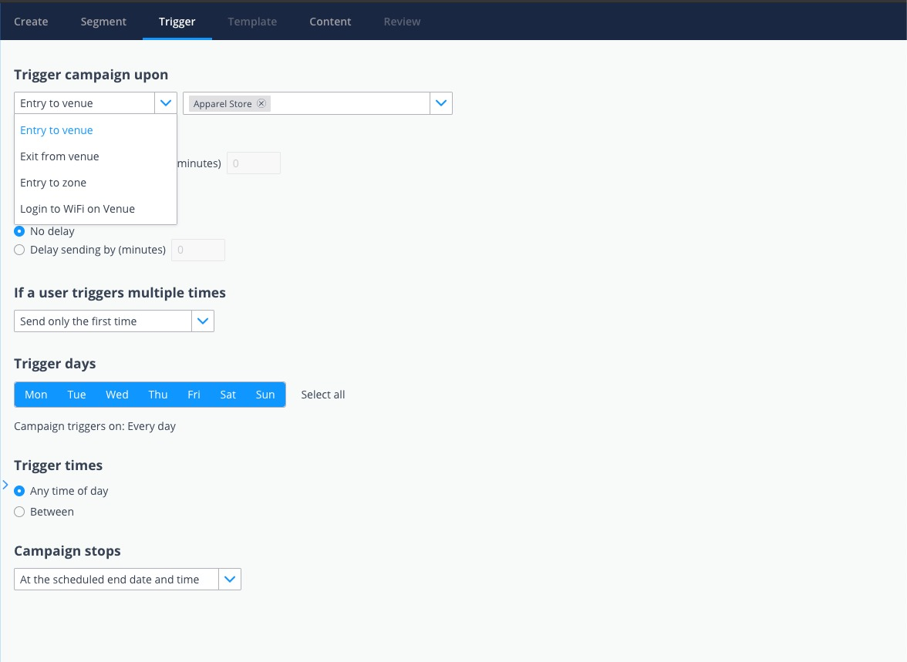The image size is (907, 662).
Task: Click the delay minutes input field
Action: click(197, 250)
